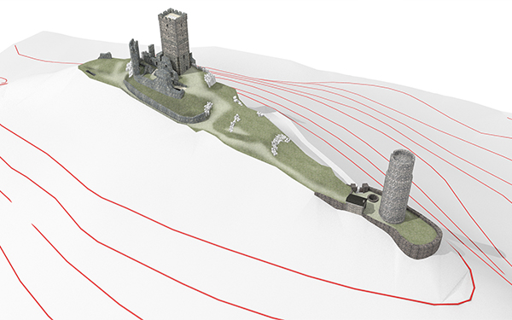Select the curved bastion wall at the ridge tip
Image resolution: width=512 pixels, height=320 pixels.
[422, 241]
